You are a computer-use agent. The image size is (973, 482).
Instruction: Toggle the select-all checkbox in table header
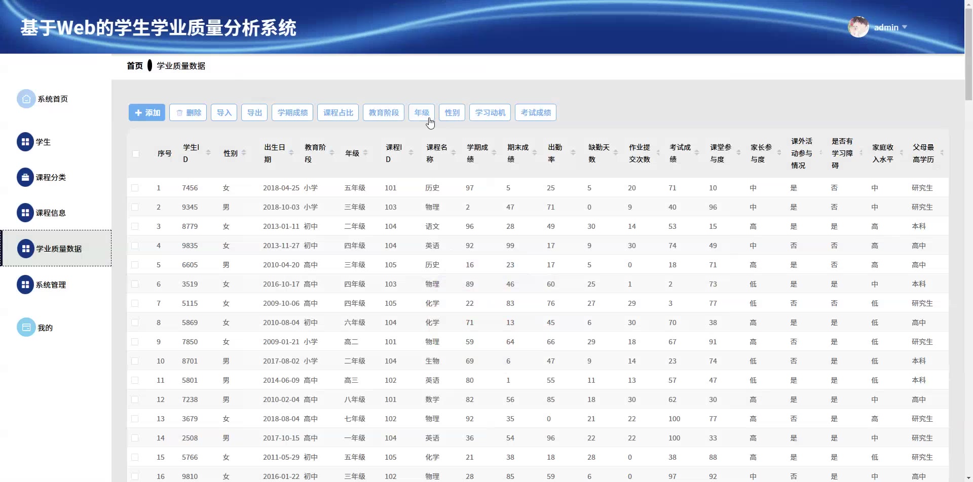point(135,154)
